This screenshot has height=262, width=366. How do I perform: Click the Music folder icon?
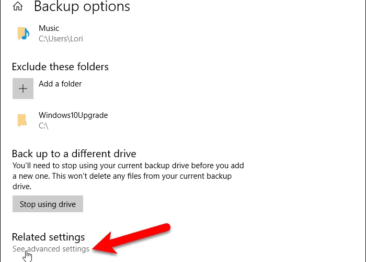pyautogui.click(x=23, y=34)
